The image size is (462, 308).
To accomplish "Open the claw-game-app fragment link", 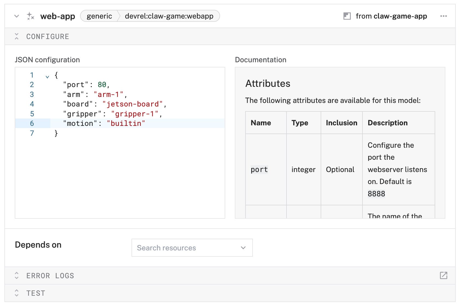I will 400,16.
